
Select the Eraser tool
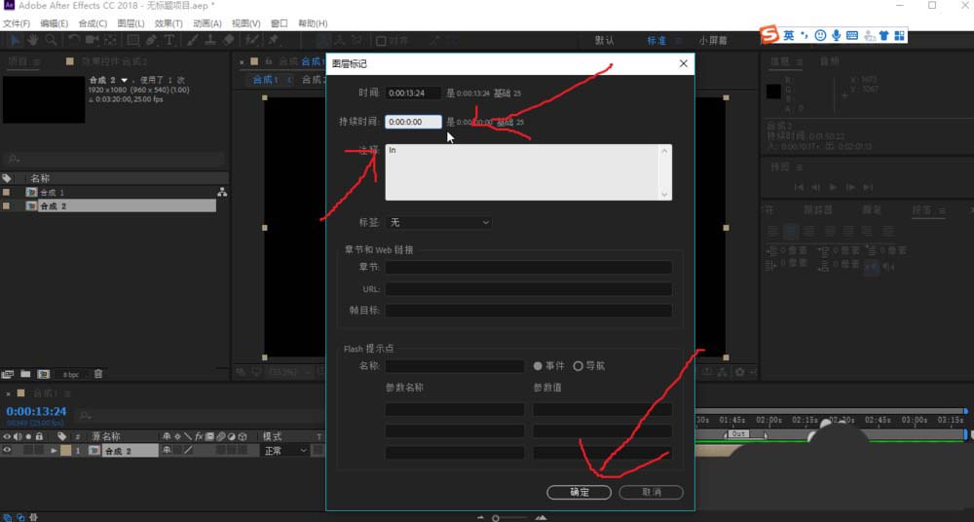click(x=229, y=40)
